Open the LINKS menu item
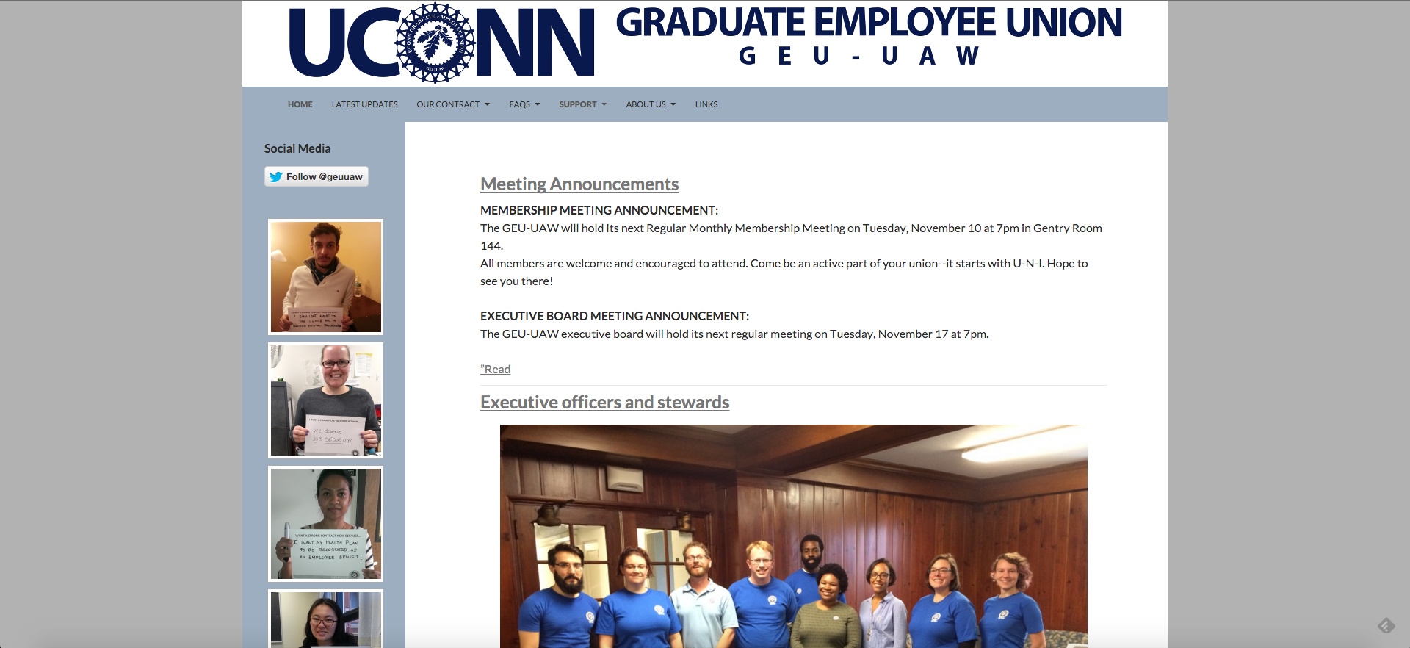Screen dimensions: 1410x648 coord(706,104)
